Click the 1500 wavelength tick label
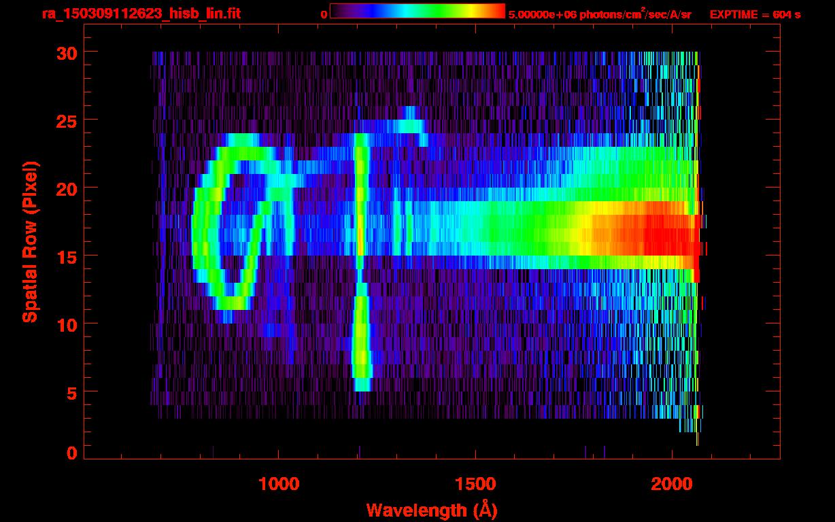The width and height of the screenshot is (835, 522). tap(475, 484)
